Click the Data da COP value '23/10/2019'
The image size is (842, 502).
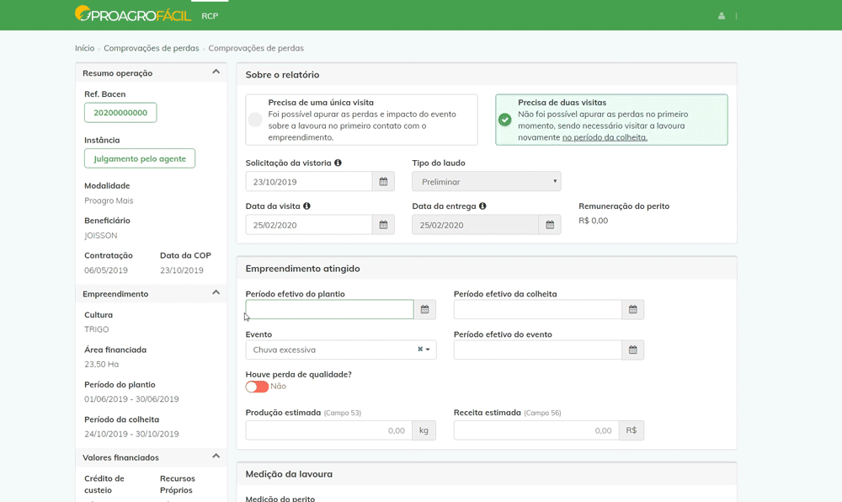182,270
